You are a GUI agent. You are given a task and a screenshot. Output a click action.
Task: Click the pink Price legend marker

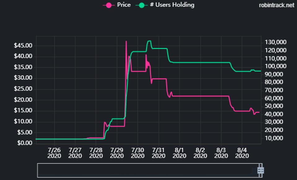109,5
